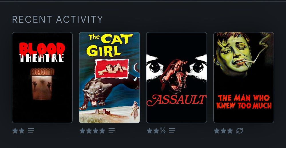The image size is (286, 148).
Task: Click the rewatch icon under The Man Who Knew Too Much
Action: tap(239, 131)
